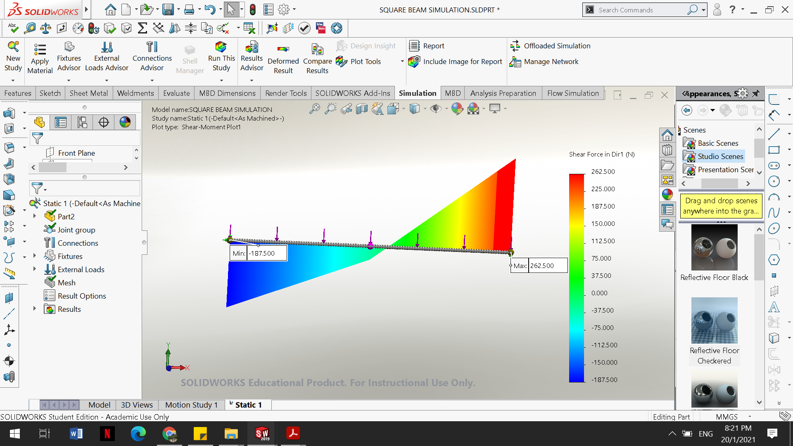Screen dimensions: 793x446
Task: Click the Compare Results icon
Action: point(317,50)
